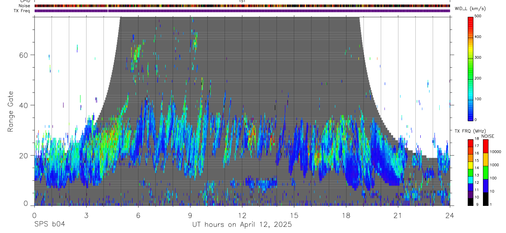Click the 18 hour tick label
This screenshot has width=506, height=233.
[346, 216]
